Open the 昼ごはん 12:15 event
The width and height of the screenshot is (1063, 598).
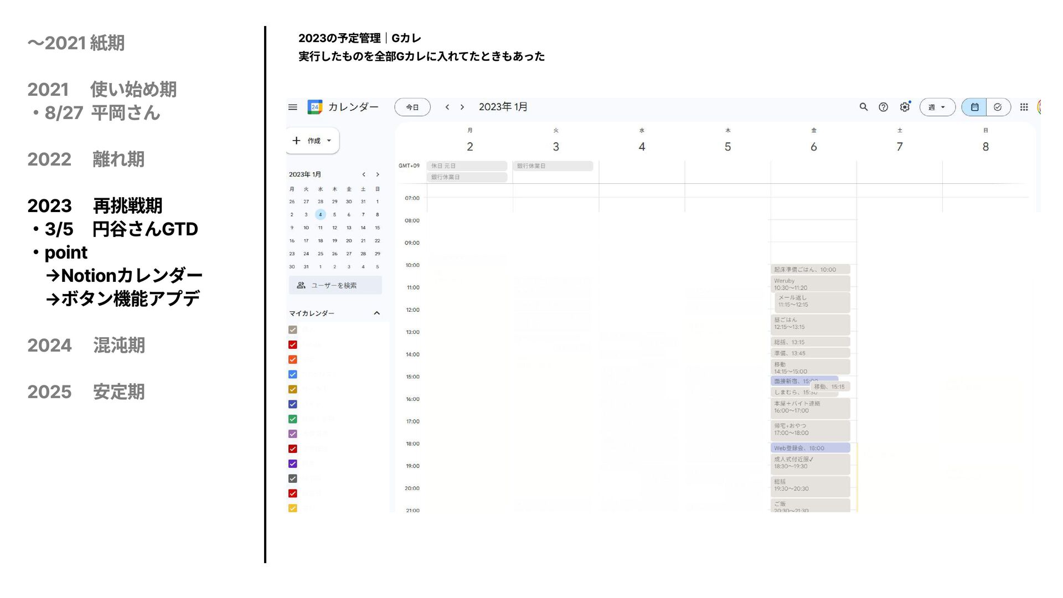coord(810,324)
